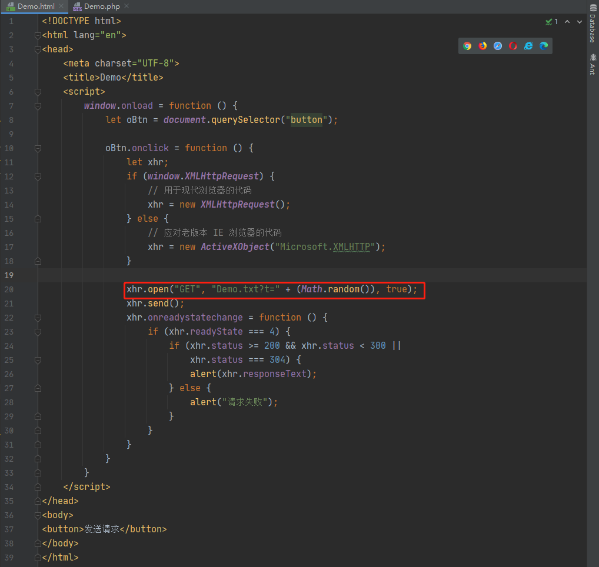Screen dimensions: 599x567
Task: Click the <title>Demo</title> tag
Action: [x=113, y=78]
